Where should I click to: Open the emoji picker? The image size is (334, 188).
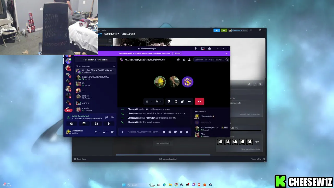(181, 132)
